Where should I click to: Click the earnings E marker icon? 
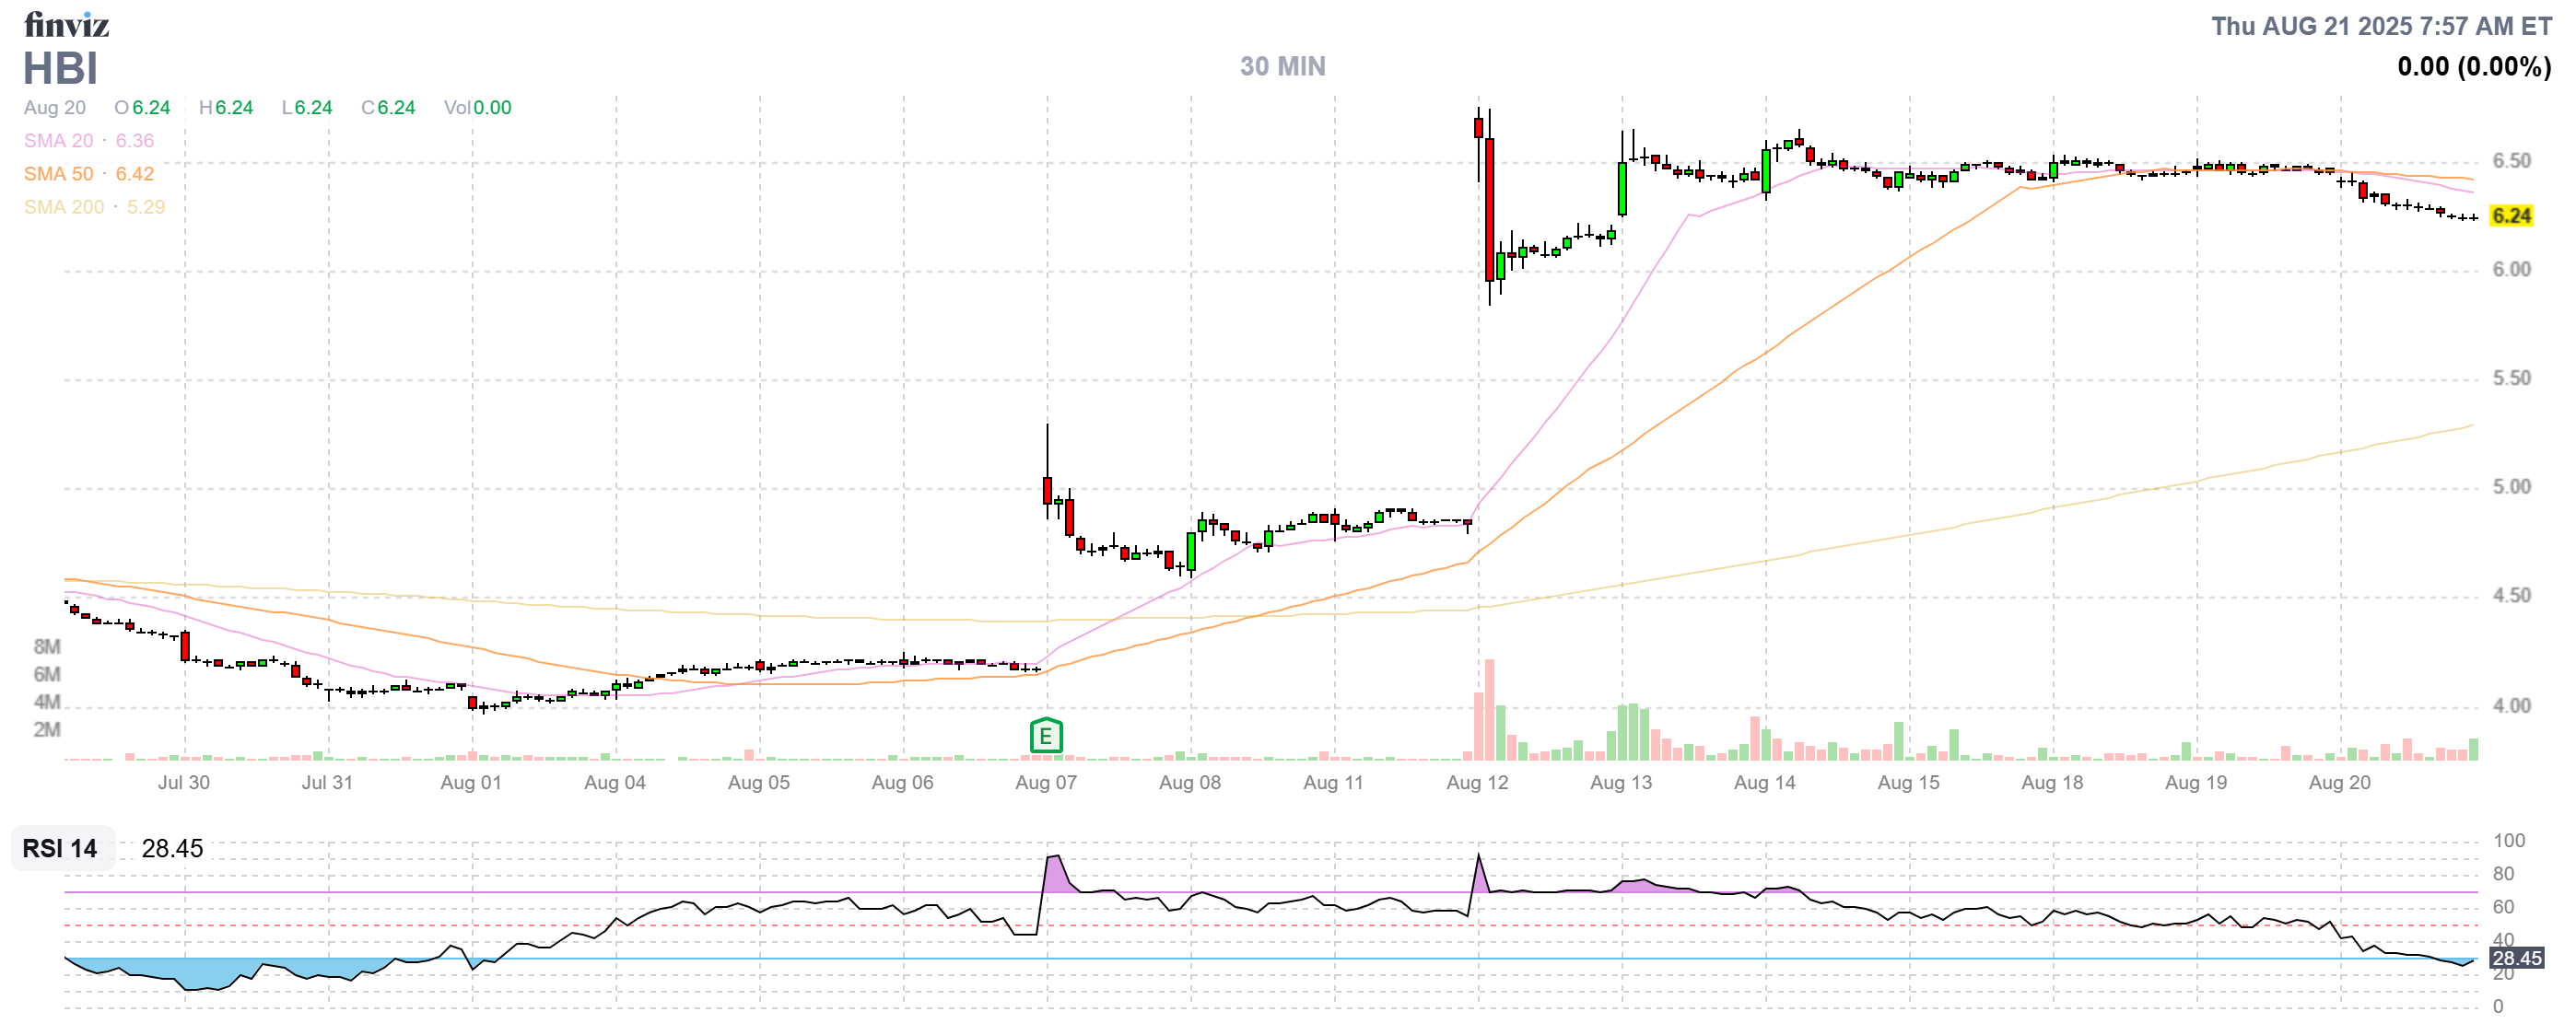click(x=1045, y=737)
